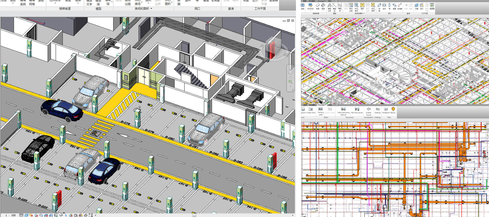Toggle temporary hide/isolate in view control bar
Viewport: 489px width, 217px height.
tap(61, 215)
